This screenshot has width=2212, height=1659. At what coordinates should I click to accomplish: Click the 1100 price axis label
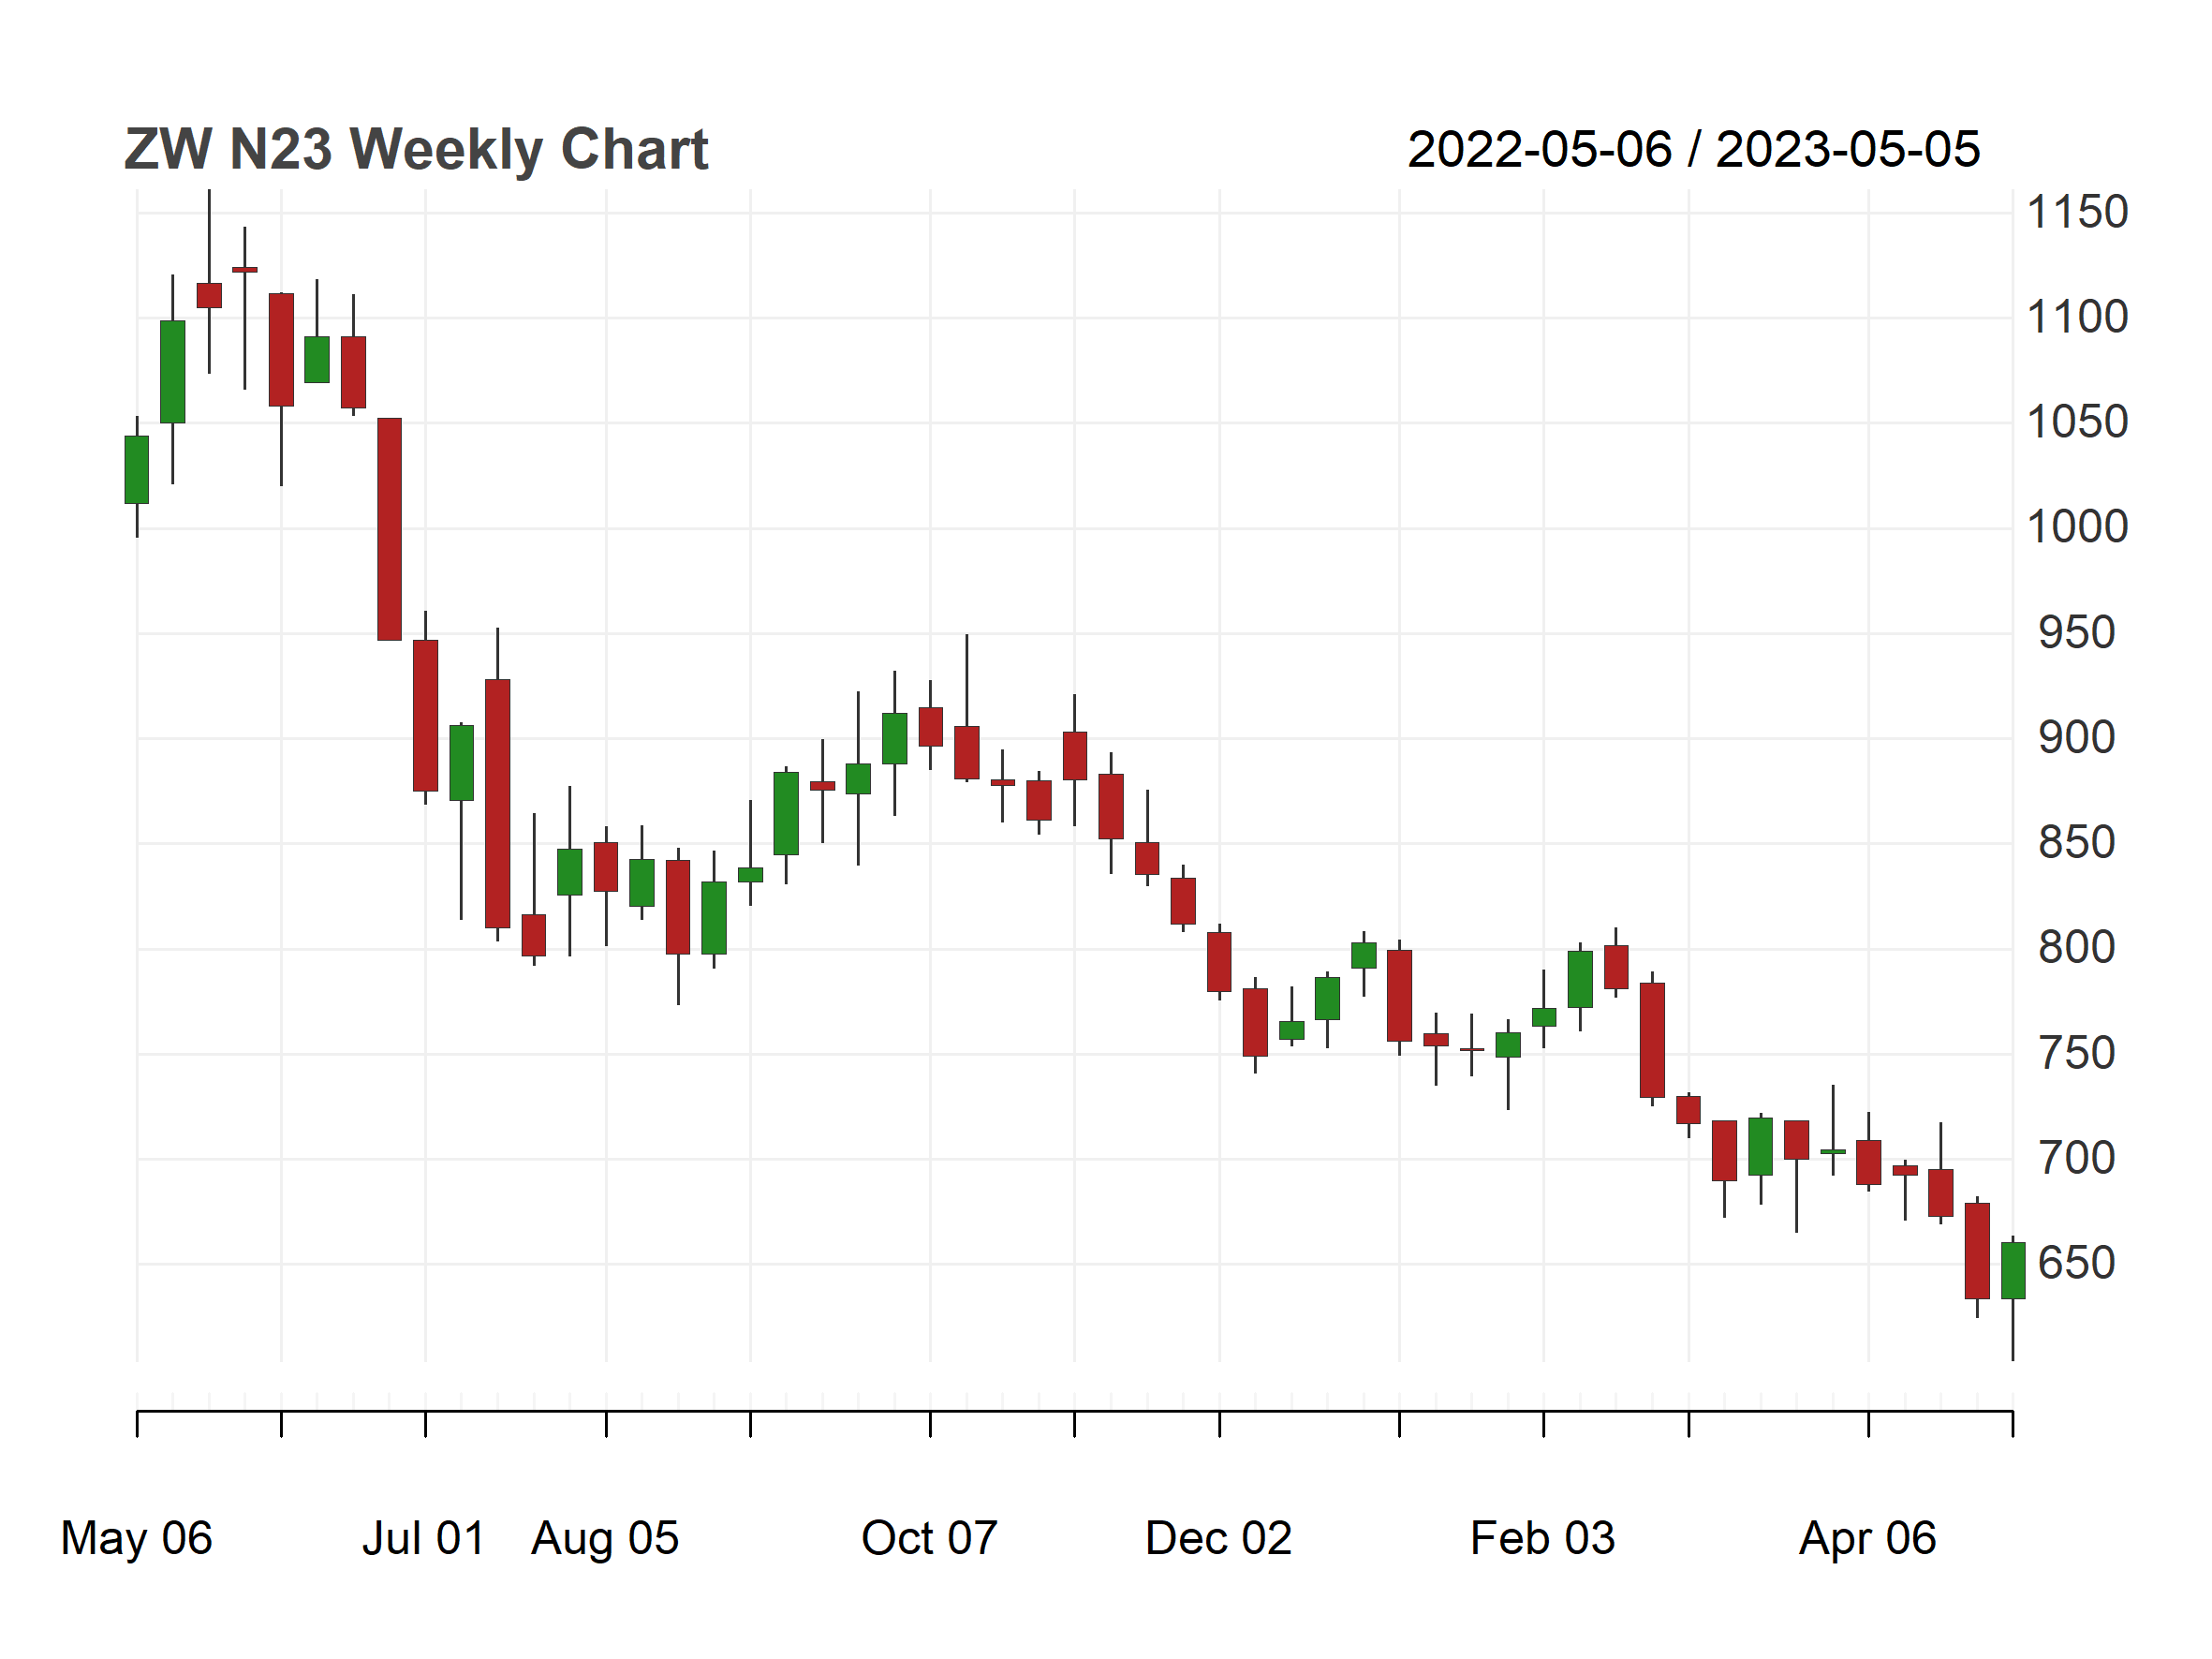(2076, 318)
